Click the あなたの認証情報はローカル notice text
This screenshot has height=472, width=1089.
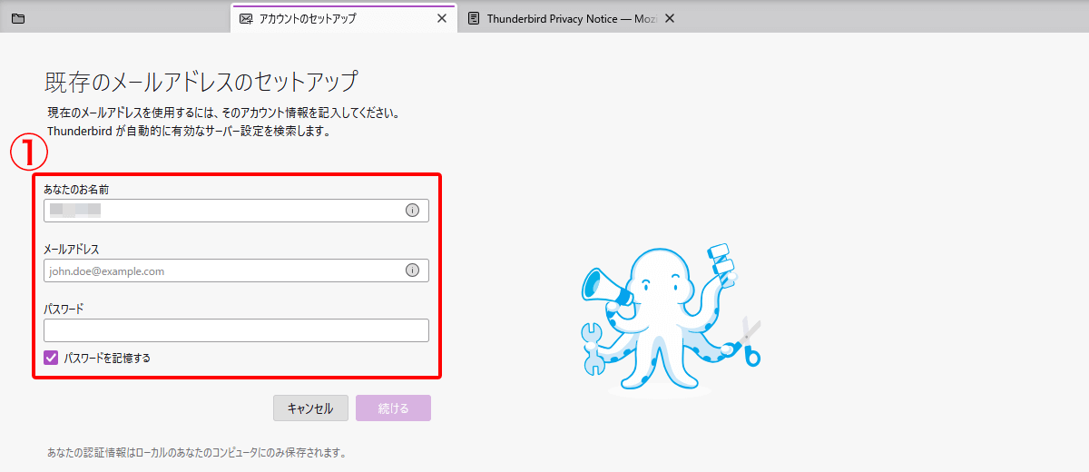click(x=196, y=452)
